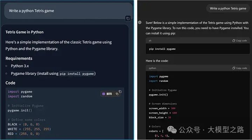The height and width of the screenshot is (140, 252).
Task: Click the 'pip install pygame' command in sh block
Action: 162,49
